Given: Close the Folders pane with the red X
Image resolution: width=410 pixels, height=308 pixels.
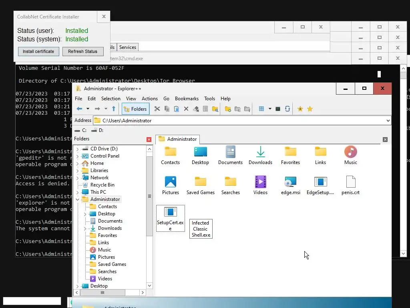Looking at the screenshot, I should click(149, 139).
